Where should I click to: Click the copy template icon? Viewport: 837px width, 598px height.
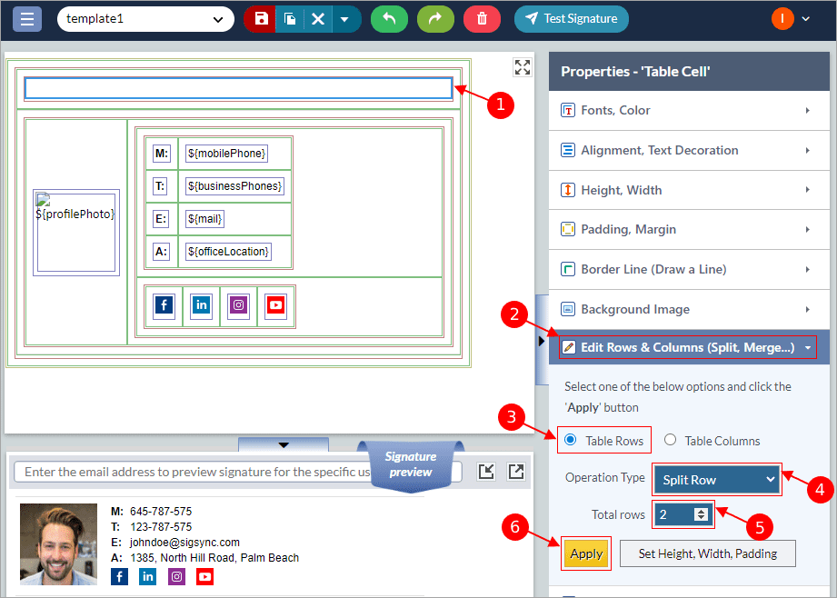(290, 19)
